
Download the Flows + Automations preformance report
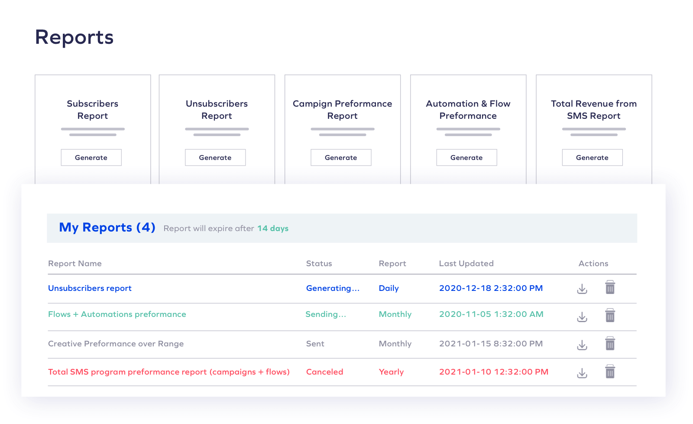[582, 316]
